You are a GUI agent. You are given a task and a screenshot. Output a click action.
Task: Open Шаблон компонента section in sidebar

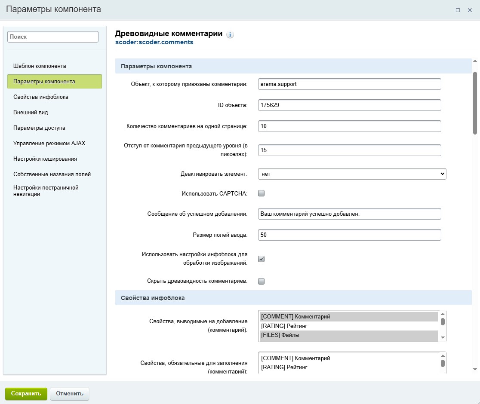point(40,66)
